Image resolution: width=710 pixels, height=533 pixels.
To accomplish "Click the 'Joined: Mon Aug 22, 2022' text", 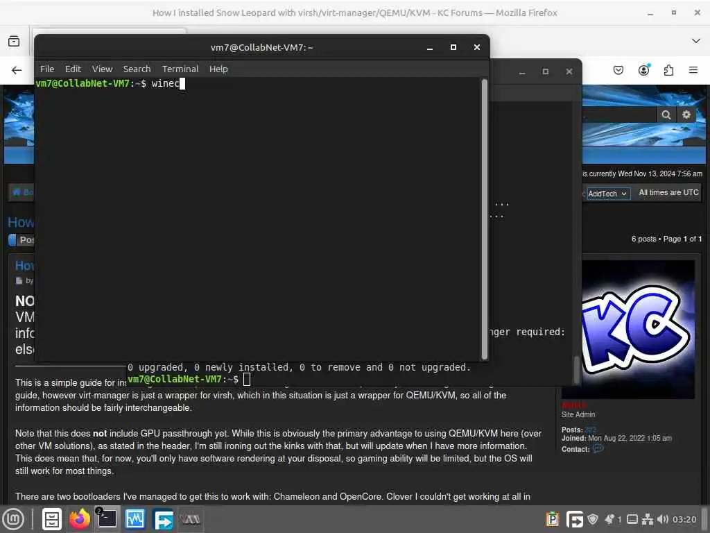I will [x=616, y=439].
